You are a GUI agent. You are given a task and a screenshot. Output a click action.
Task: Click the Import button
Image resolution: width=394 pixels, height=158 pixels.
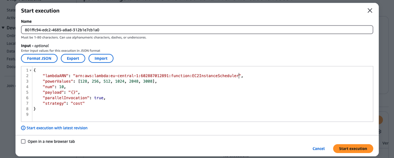(x=101, y=58)
